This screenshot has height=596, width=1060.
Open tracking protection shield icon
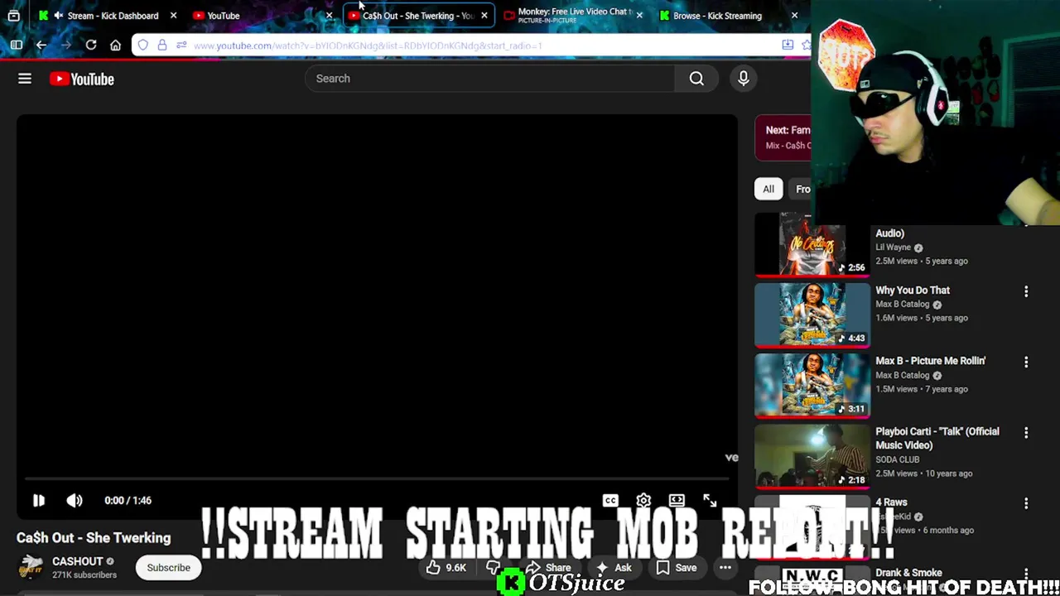(x=143, y=45)
